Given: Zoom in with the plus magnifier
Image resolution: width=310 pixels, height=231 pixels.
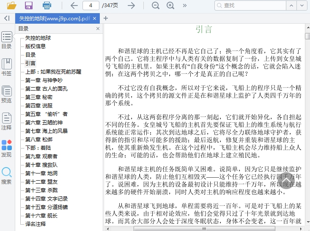Looking at the screenshot, I should point(170,5).
